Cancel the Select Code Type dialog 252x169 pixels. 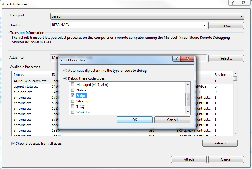point(172,120)
